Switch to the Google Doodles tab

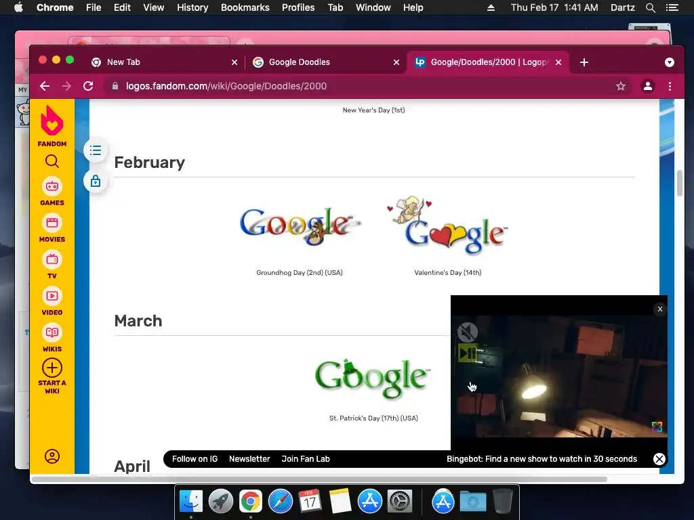325,62
